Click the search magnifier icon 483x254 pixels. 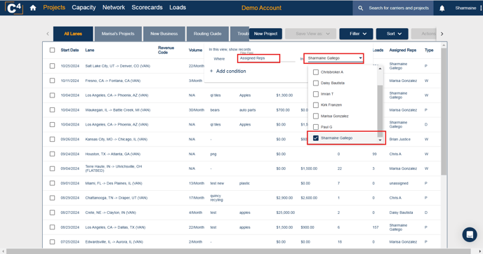360,8
